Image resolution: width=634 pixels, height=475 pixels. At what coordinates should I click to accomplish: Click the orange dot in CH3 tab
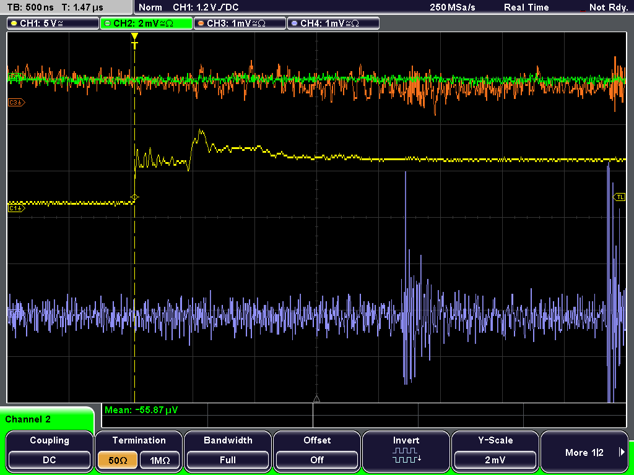(201, 24)
